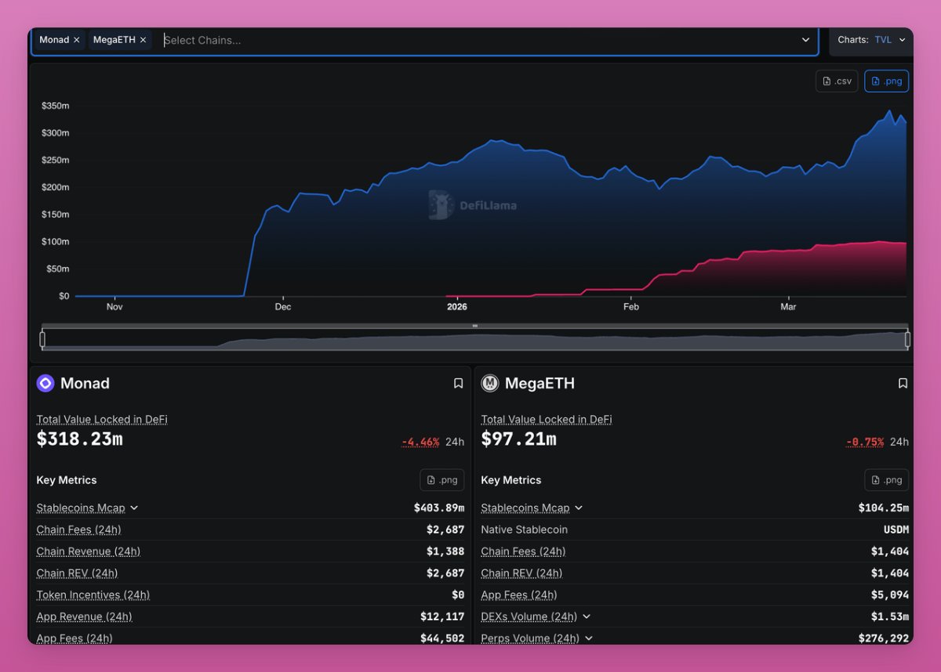Click Monad Chain Fees (24h) label

coord(78,530)
